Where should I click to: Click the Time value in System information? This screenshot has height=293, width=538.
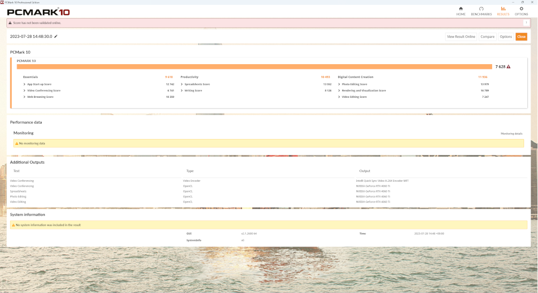[x=429, y=234]
